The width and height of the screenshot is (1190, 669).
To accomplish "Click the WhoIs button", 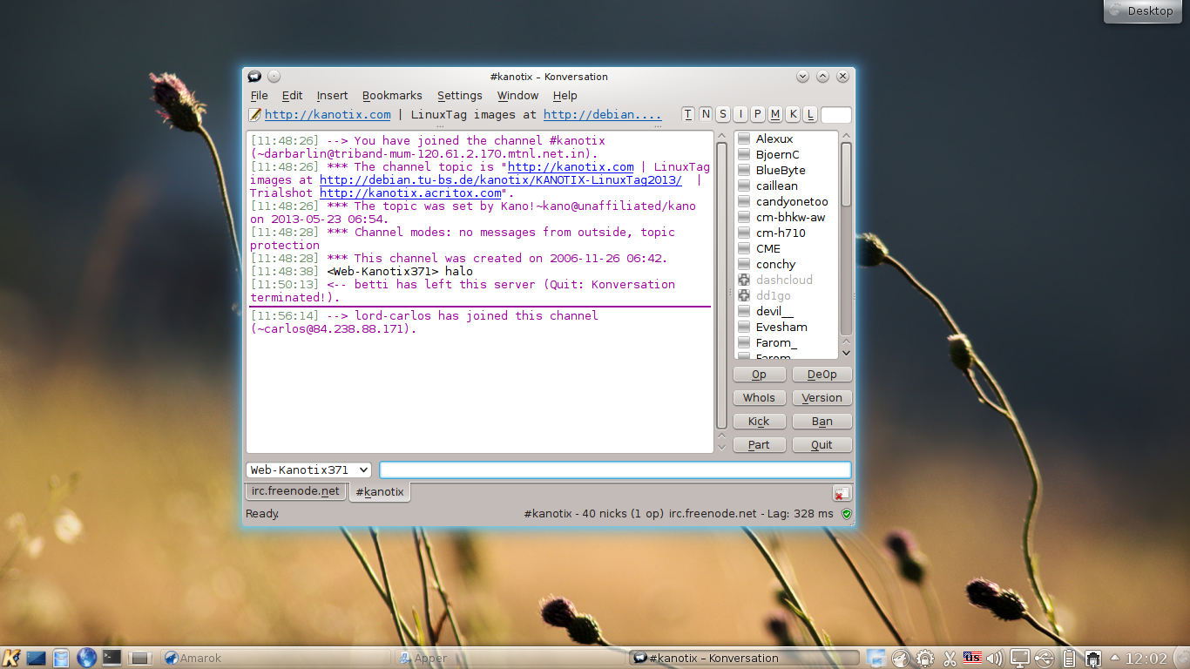I will coord(759,398).
